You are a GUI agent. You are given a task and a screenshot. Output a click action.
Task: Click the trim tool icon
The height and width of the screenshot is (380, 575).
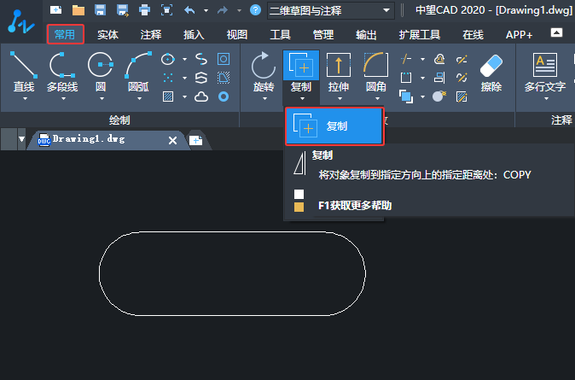point(406,59)
